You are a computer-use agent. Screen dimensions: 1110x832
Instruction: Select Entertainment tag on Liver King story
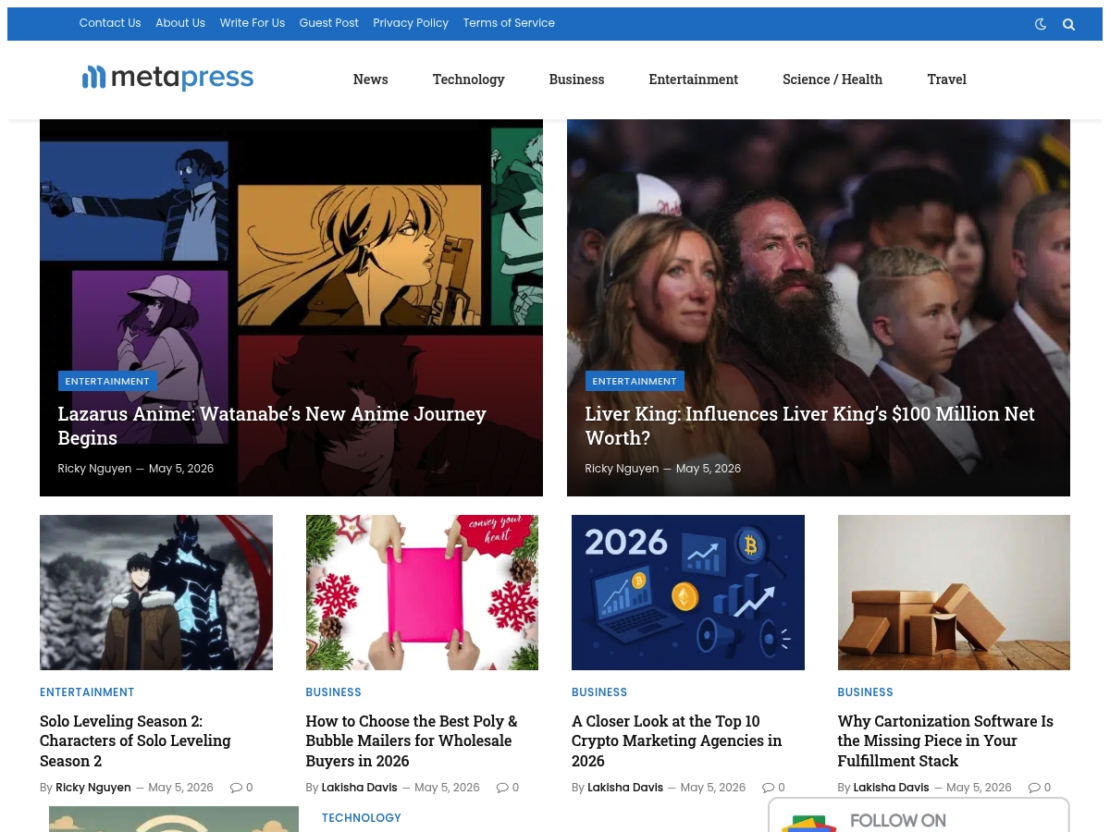coord(635,381)
